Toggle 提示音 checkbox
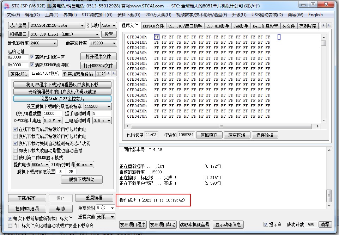The image size is (339, 235). [x=266, y=224]
